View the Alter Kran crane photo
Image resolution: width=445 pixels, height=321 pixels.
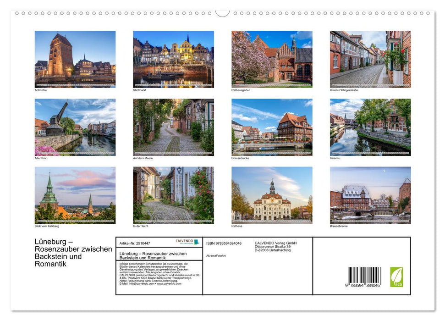point(75,127)
